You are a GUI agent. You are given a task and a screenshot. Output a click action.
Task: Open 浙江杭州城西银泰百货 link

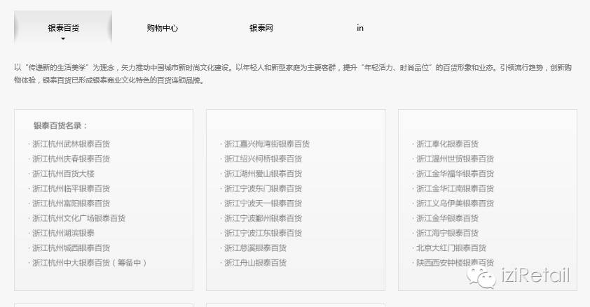point(71,248)
